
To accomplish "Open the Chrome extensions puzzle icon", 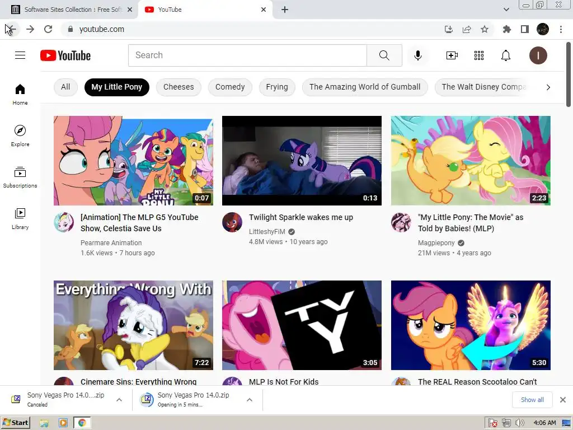I will pos(507,29).
